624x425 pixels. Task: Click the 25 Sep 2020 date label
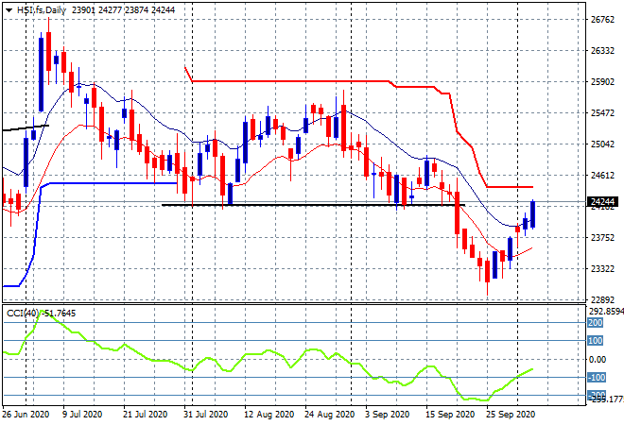(511, 415)
